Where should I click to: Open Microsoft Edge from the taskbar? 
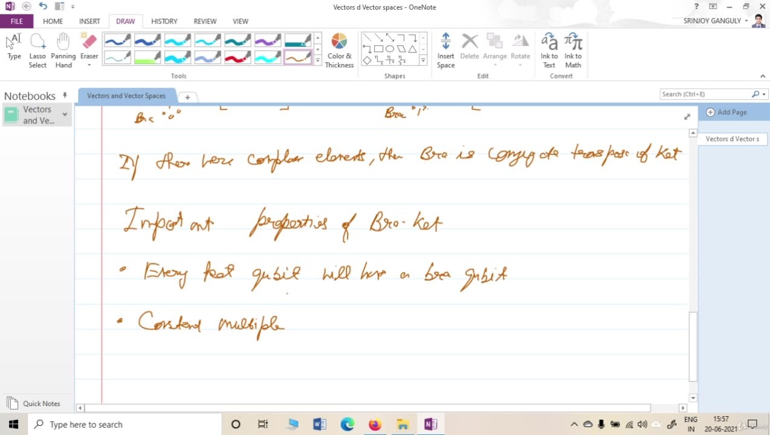tap(348, 424)
